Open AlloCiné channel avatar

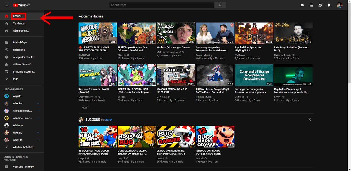coord(6,118)
